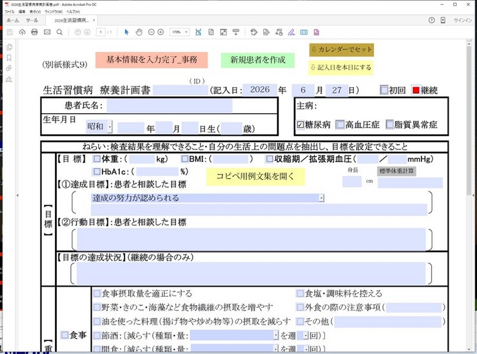
Task: Check the HbA1c goal checkbox
Action: click(97, 172)
